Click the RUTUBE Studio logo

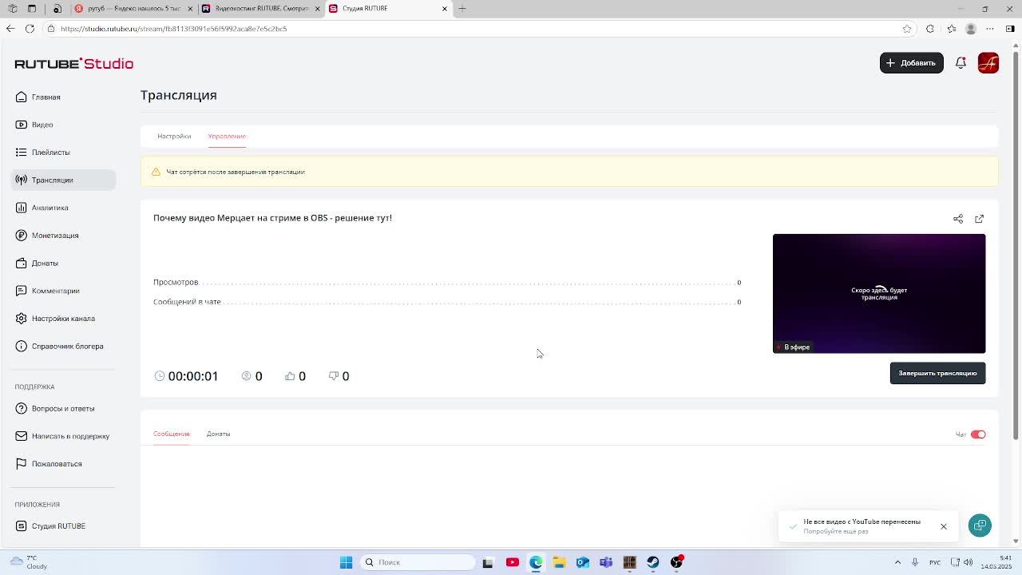tap(73, 64)
